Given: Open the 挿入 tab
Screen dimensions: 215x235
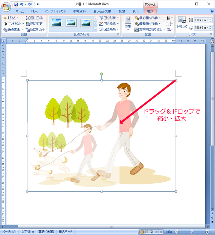Looking at the screenshot, I should (x=34, y=11).
